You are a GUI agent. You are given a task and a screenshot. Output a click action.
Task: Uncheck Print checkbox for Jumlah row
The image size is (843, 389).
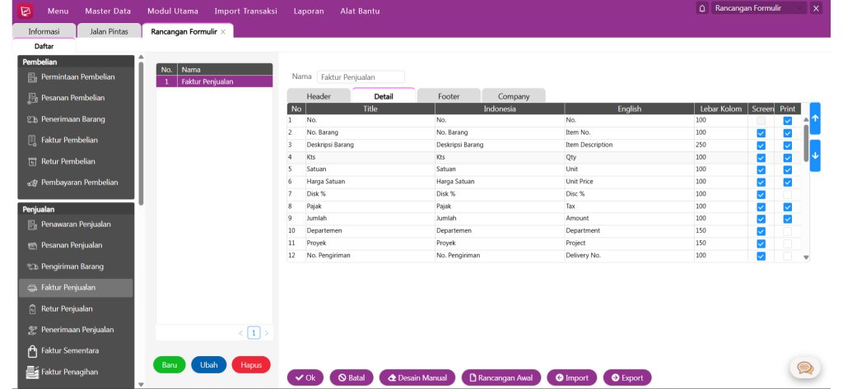(788, 219)
